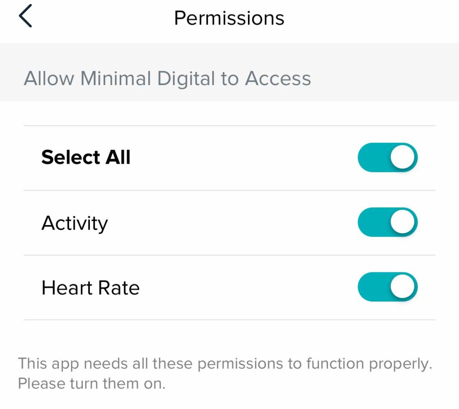Tap the Select All toggle knob

[x=403, y=157]
